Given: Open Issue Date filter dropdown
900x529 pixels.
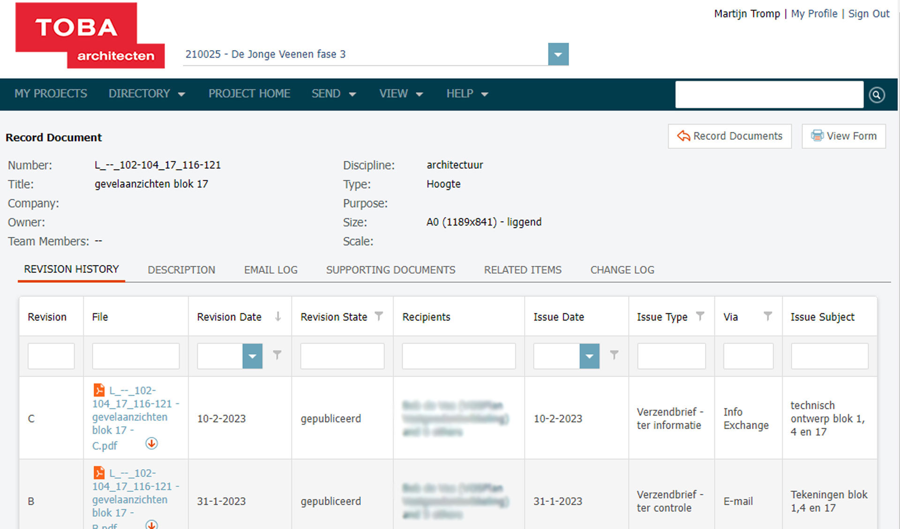Looking at the screenshot, I should pyautogui.click(x=589, y=356).
